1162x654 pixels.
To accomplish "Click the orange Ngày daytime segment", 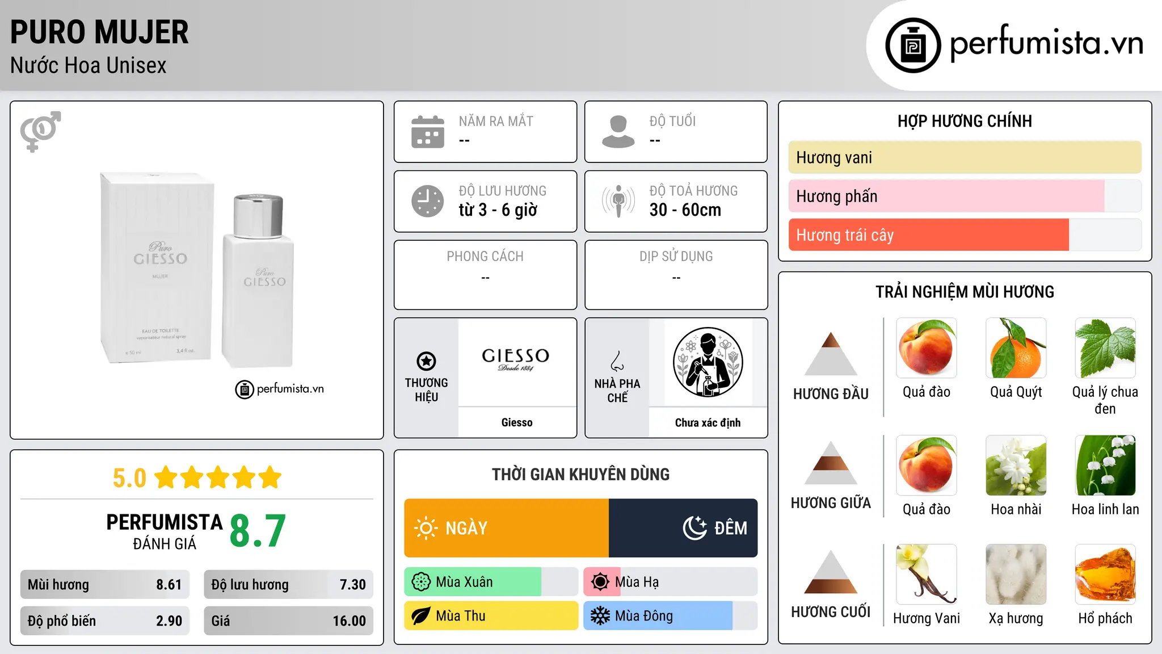I will [x=507, y=528].
